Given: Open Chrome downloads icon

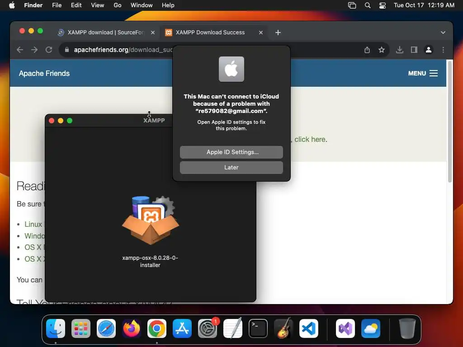Looking at the screenshot, I should (400, 50).
